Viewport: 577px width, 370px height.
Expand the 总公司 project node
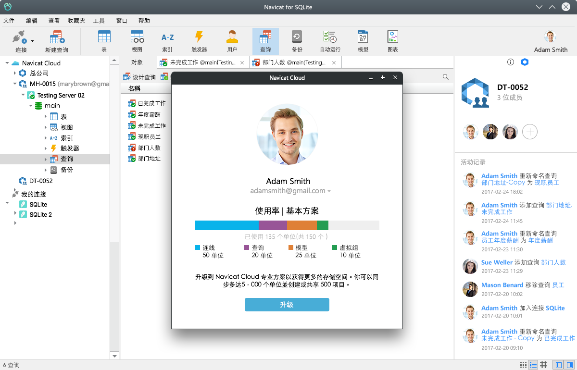(x=15, y=74)
